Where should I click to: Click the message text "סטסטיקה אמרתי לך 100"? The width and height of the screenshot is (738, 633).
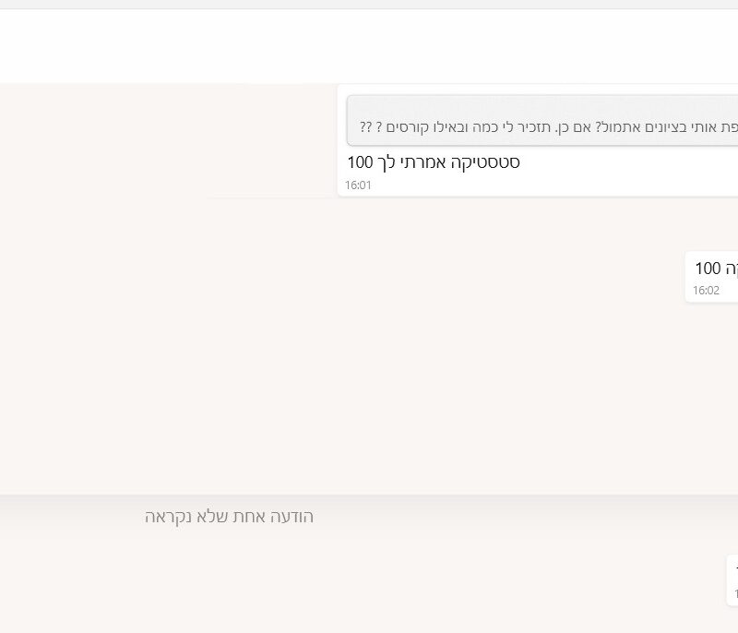point(433,162)
